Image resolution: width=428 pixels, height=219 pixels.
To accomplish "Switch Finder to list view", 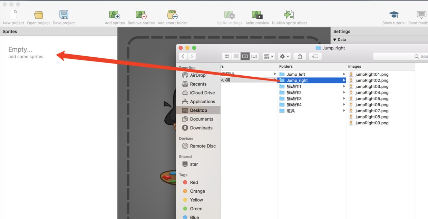I will point(236,56).
